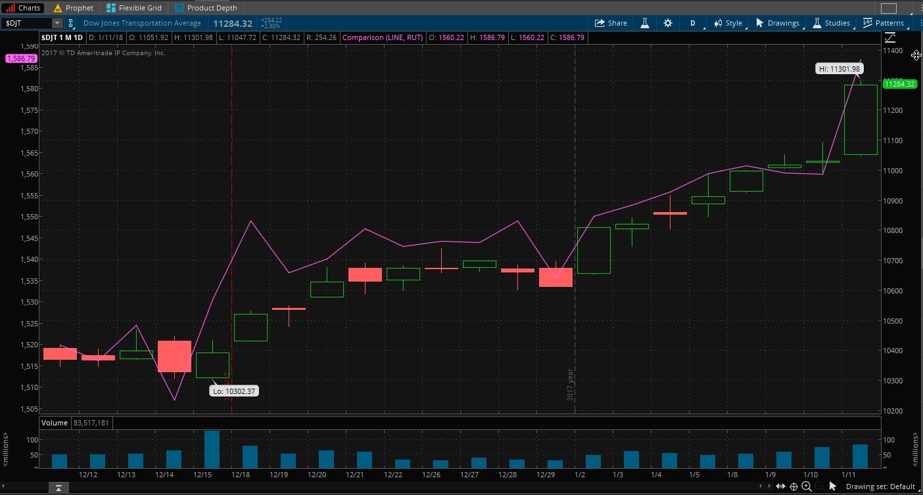
Task: Open the Product Depth tab
Action: point(206,8)
